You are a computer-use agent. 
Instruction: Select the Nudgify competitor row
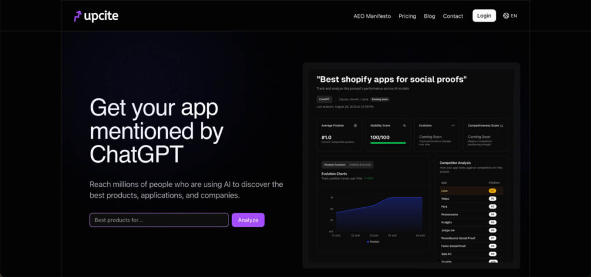click(471, 222)
